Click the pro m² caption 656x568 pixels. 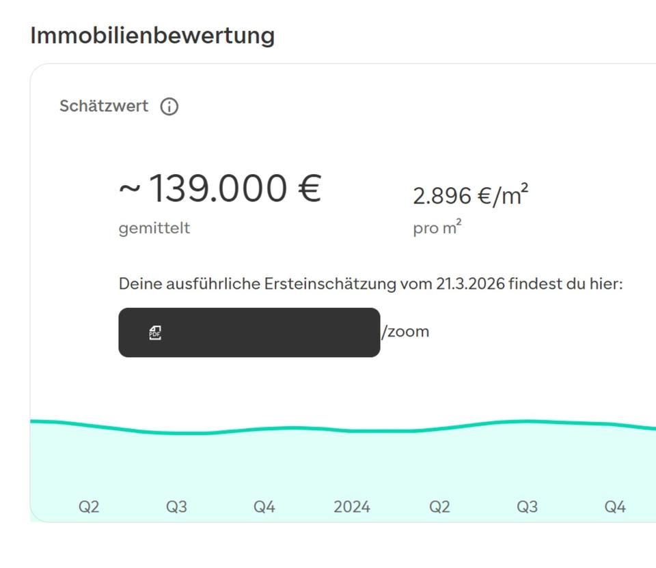(437, 228)
